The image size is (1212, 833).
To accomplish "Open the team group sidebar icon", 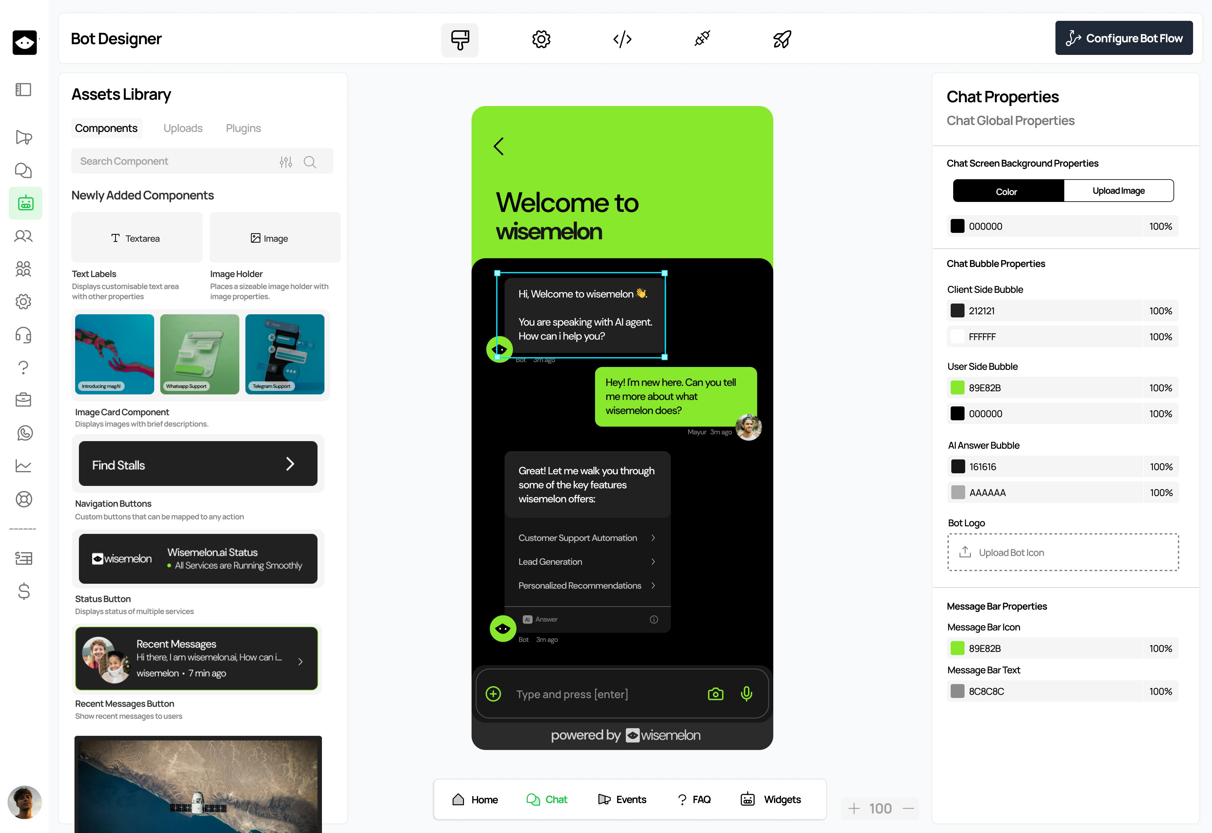I will tap(23, 269).
